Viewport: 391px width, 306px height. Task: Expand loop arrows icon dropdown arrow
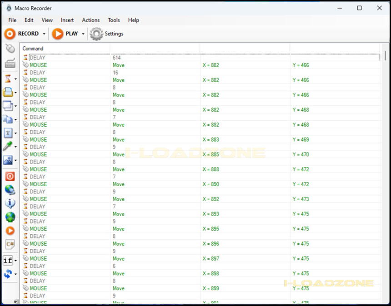pyautogui.click(x=15, y=274)
